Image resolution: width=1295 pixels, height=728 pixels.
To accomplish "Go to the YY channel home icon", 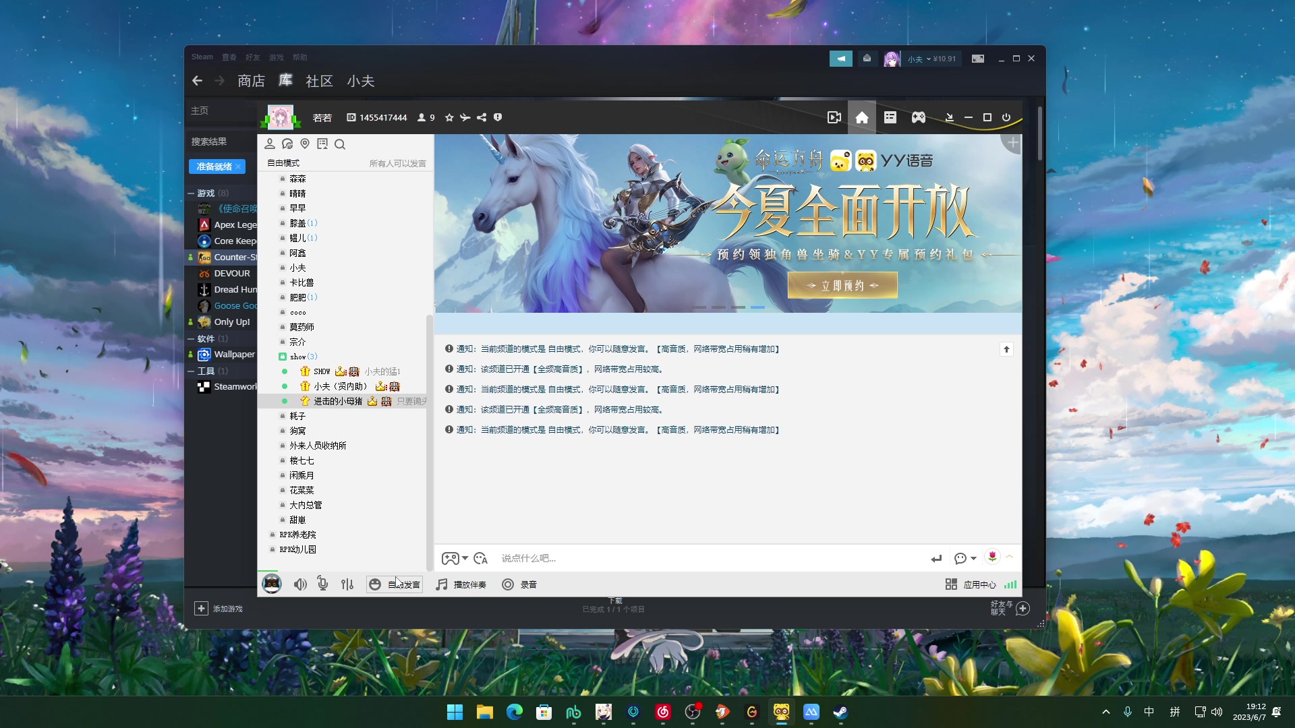I will [x=862, y=117].
